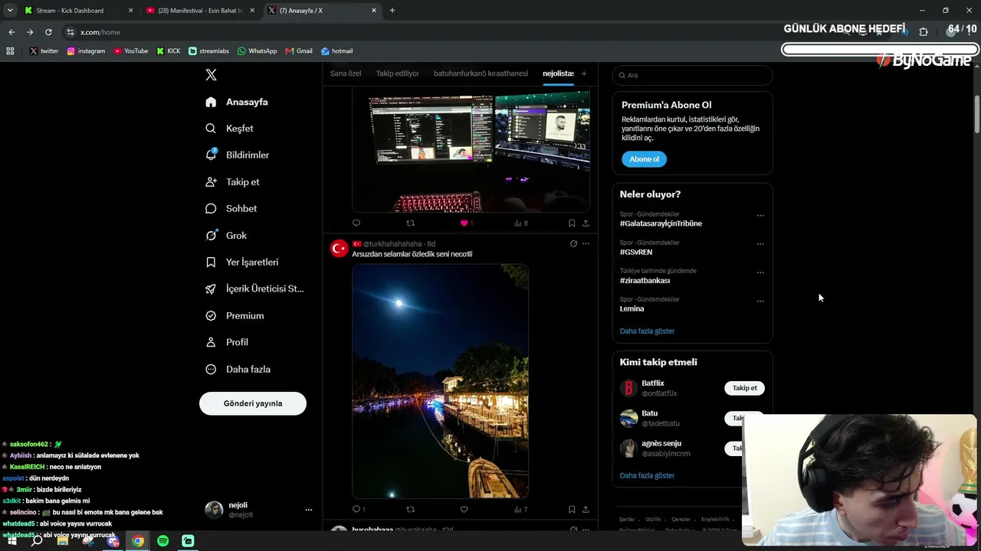Open Sohbet chat messages

tap(231, 209)
